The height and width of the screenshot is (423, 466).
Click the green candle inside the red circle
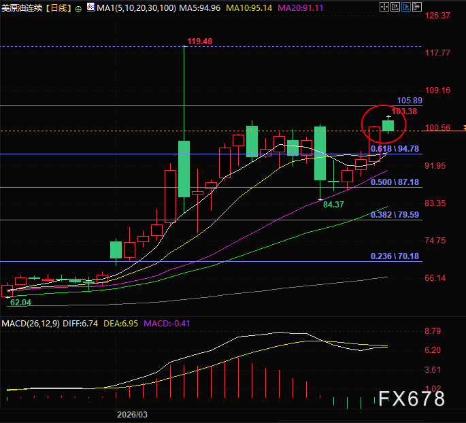[388, 124]
